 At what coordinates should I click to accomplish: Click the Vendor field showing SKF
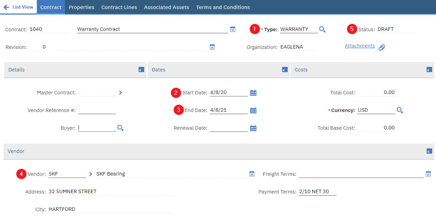click(67, 174)
